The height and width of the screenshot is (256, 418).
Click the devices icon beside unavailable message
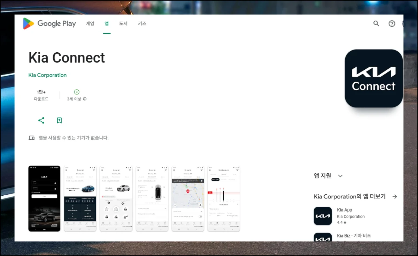pos(32,138)
